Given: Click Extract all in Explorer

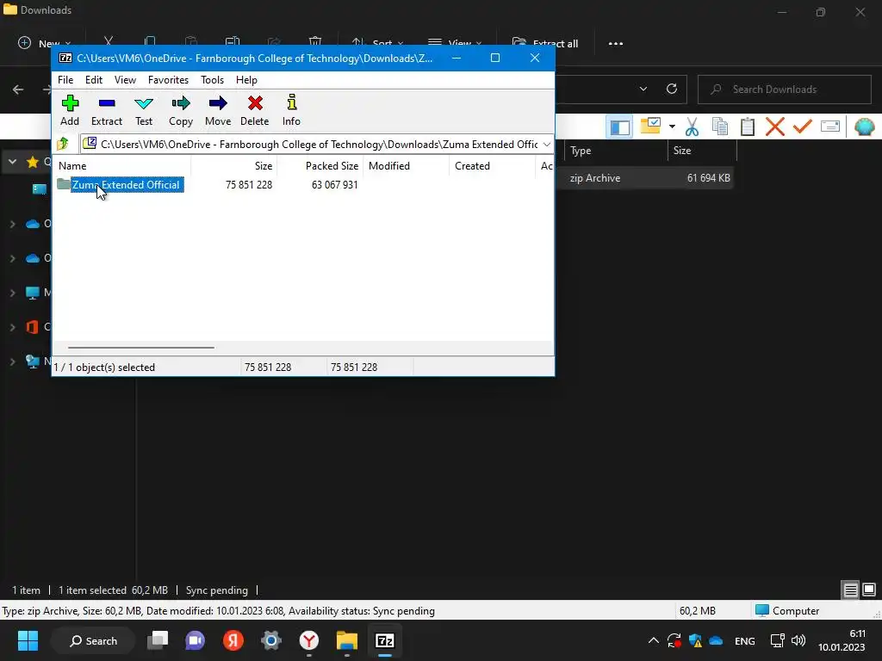Looking at the screenshot, I should coord(544,43).
